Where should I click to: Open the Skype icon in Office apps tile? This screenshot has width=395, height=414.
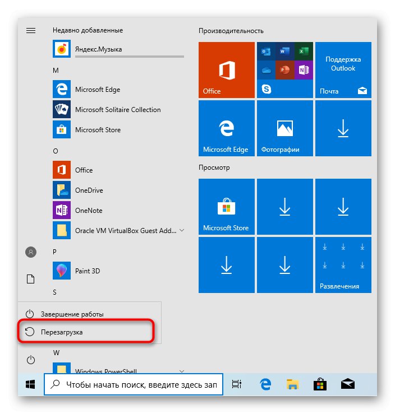(x=267, y=89)
